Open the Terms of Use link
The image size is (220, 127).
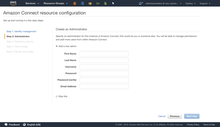209,125
